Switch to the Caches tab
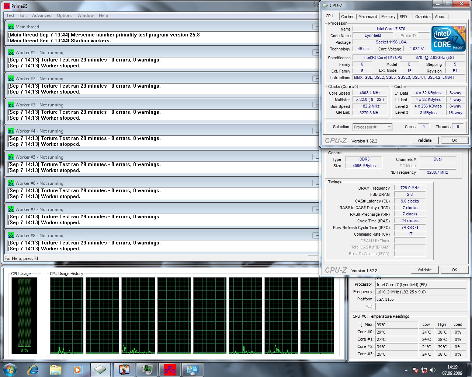The width and height of the screenshot is (472, 377). 348,17
